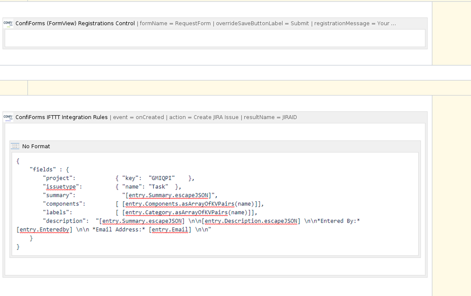This screenshot has height=296, width=471.
Task: Click the "issuetype" key in the JSON
Action: tap(63, 187)
